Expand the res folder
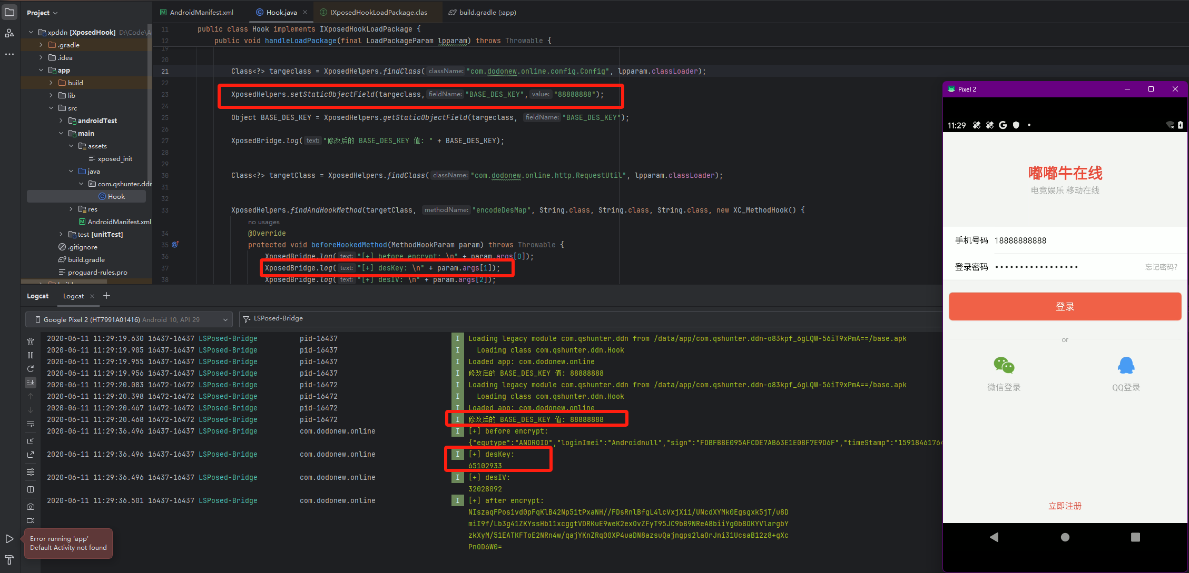Viewport: 1189px width, 573px height. (x=71, y=209)
